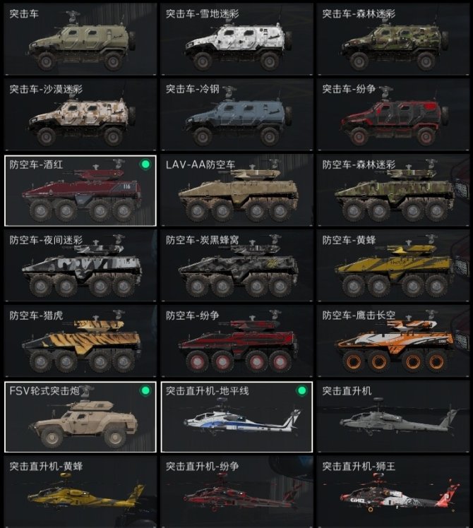Pick the 防空车-纷争 red skin

[236, 341]
